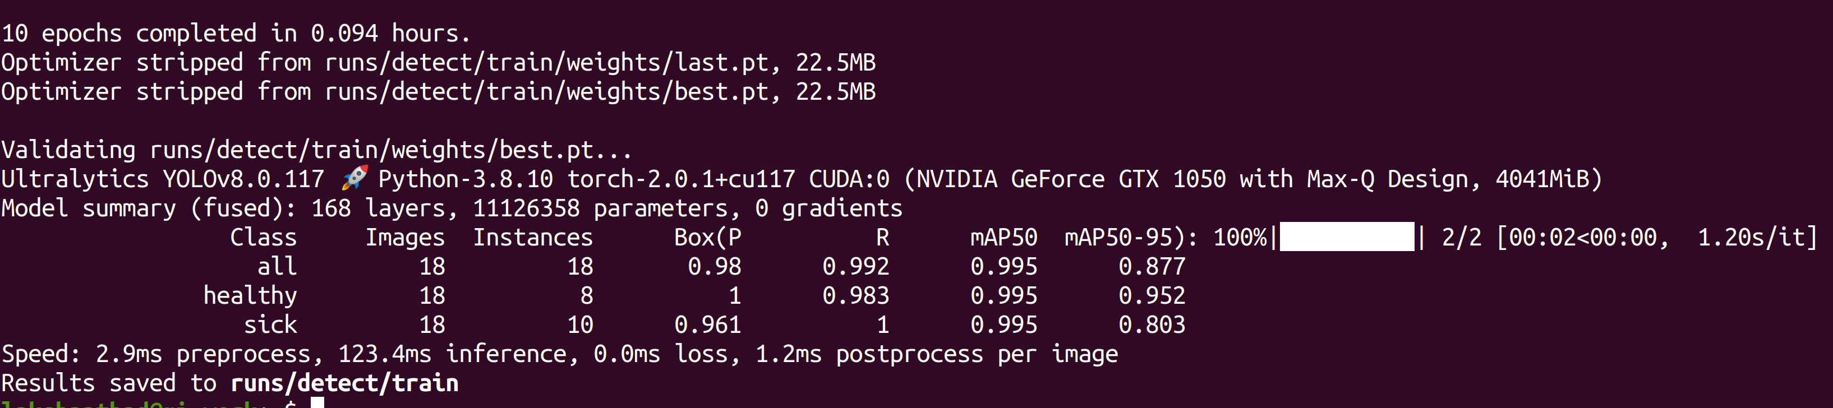The height and width of the screenshot is (408, 1833).
Task: Click the Validating best.pt line
Action: click(317, 150)
